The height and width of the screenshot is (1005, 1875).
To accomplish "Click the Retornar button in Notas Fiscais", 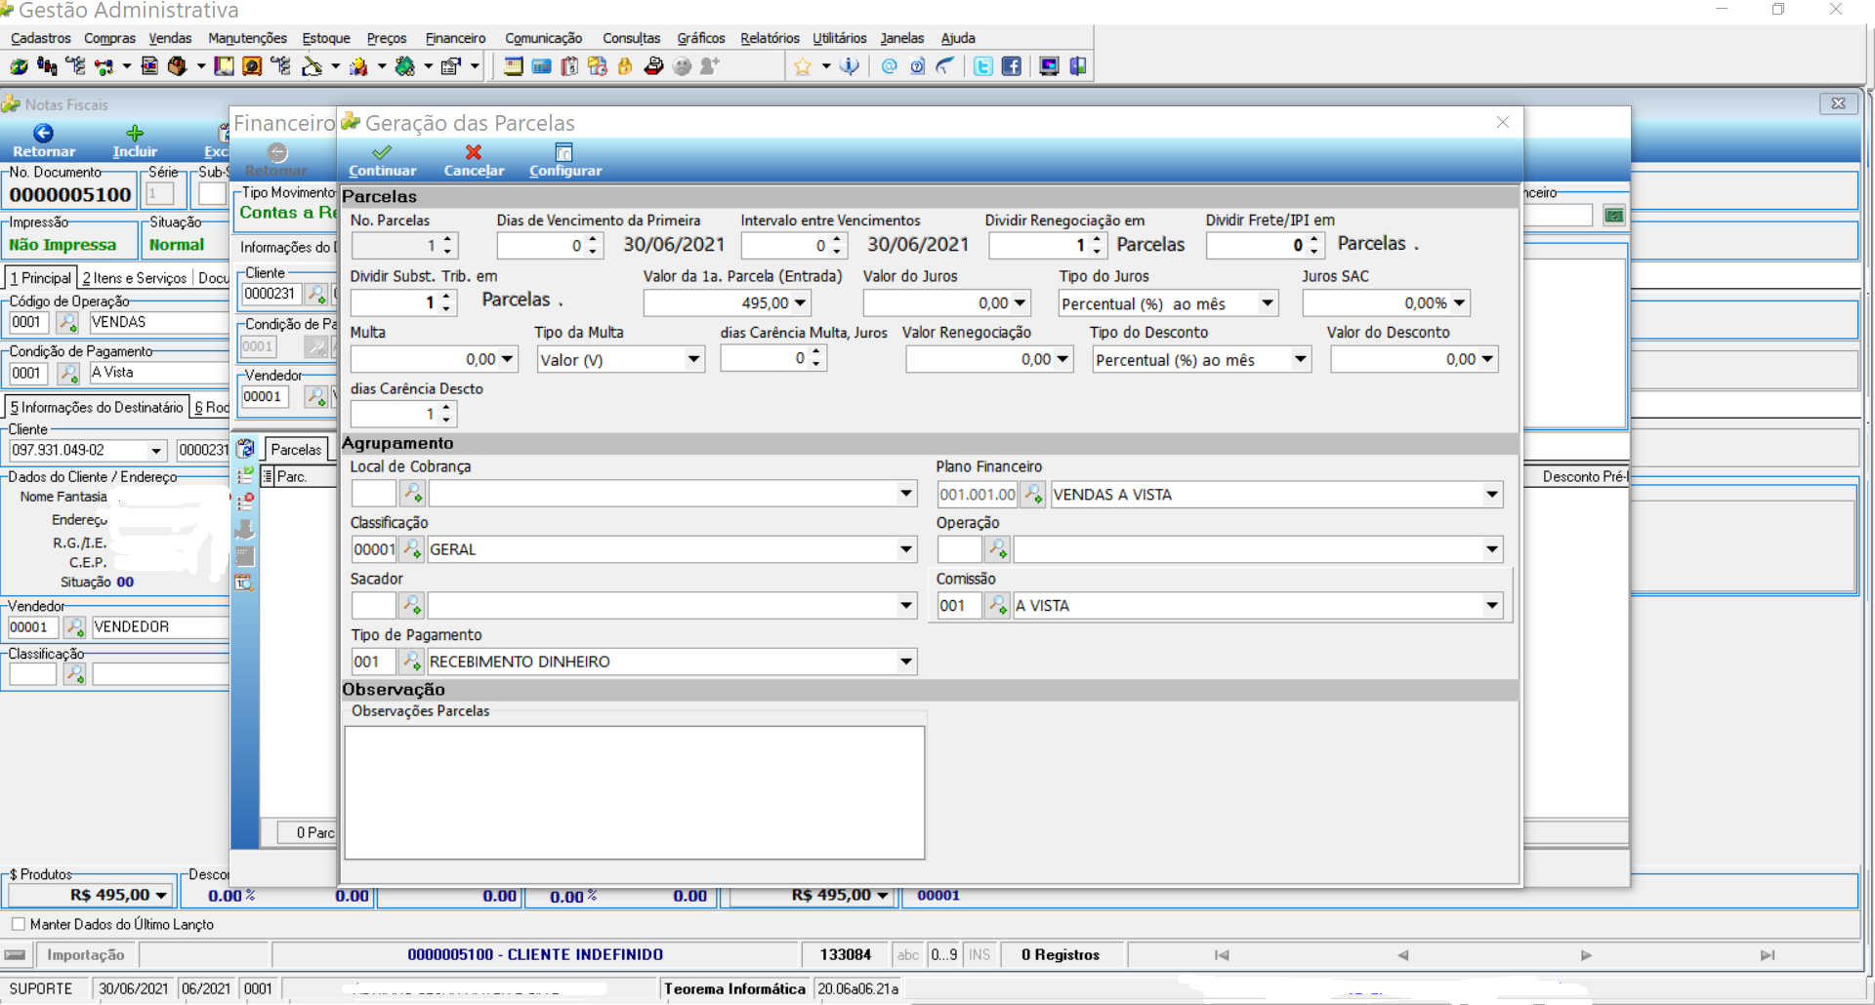I will pyautogui.click(x=44, y=141).
